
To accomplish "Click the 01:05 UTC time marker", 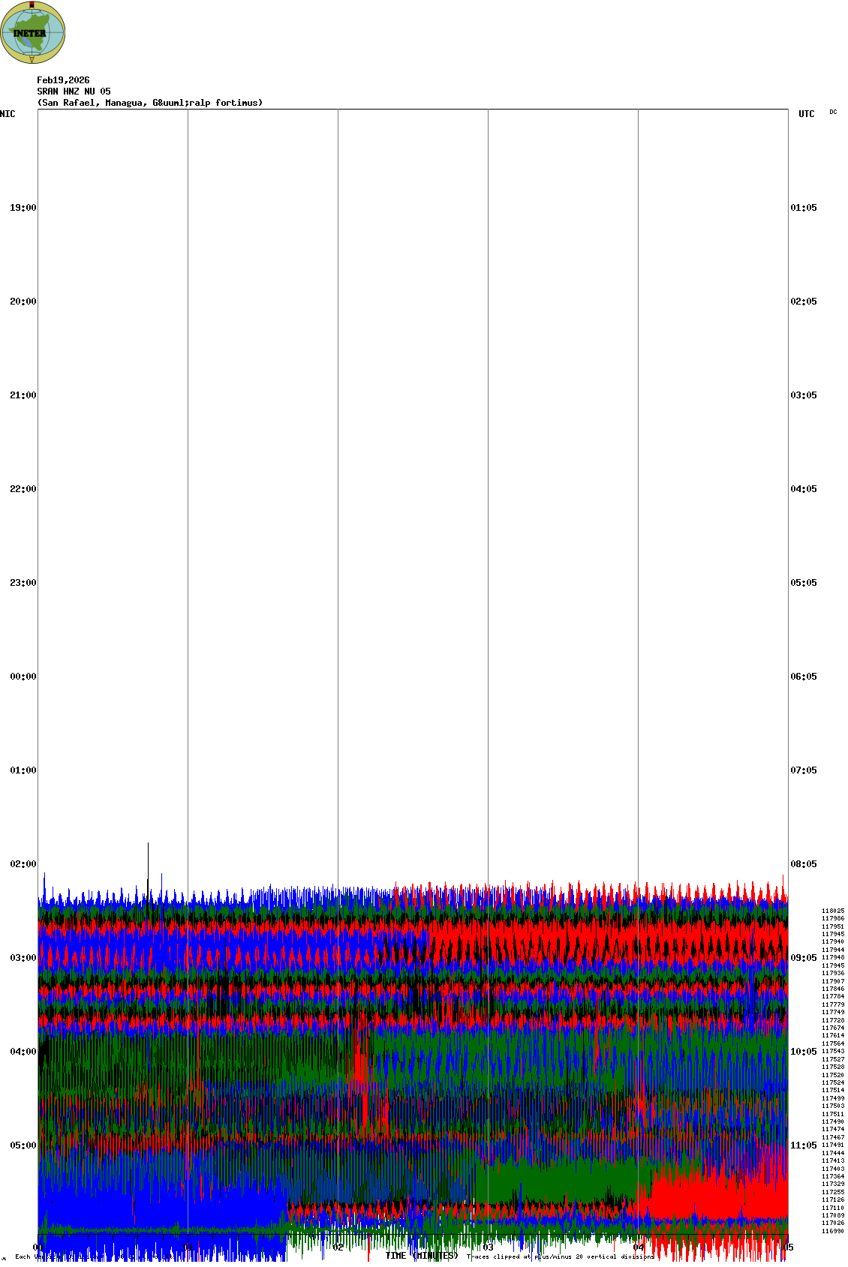I will tap(804, 208).
